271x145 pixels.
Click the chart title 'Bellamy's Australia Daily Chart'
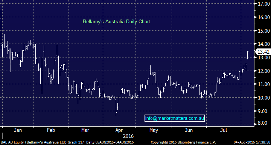tap(116, 21)
